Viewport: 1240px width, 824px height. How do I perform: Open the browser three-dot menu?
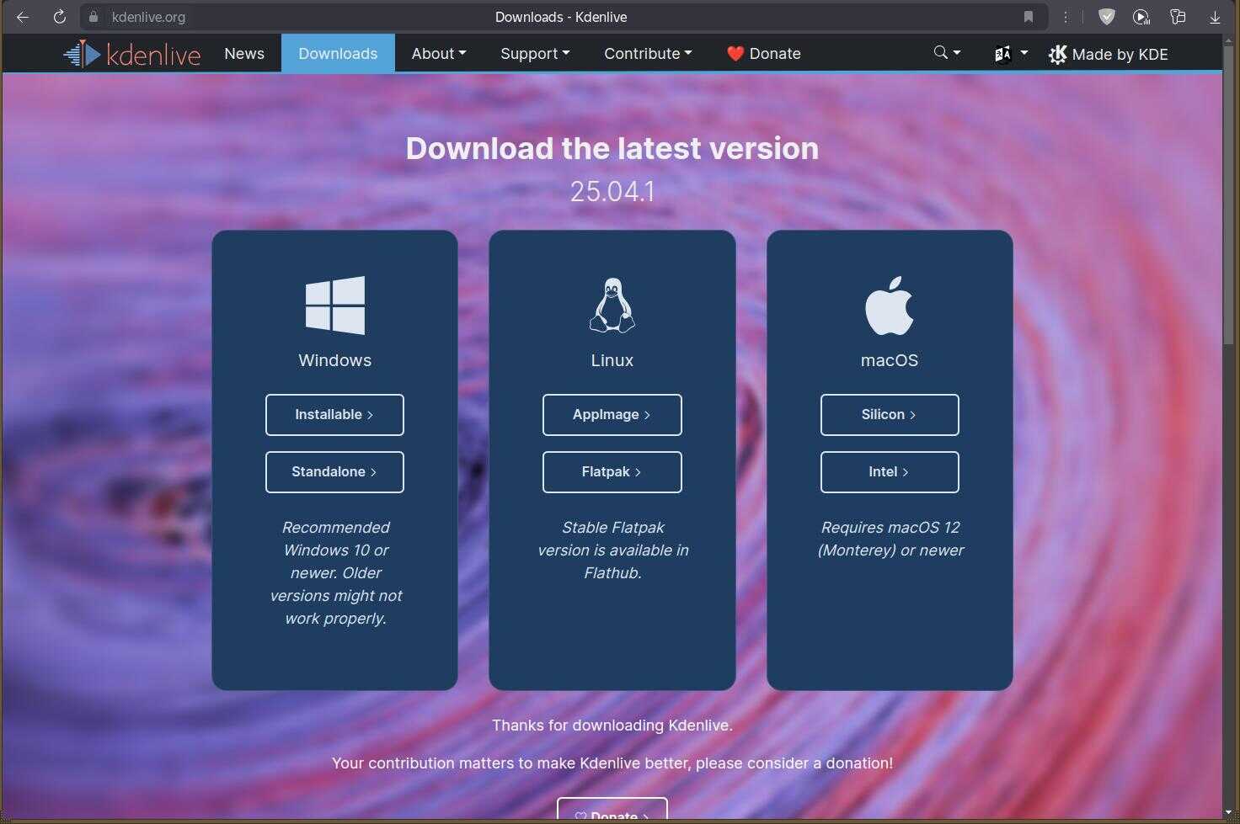tap(1066, 17)
